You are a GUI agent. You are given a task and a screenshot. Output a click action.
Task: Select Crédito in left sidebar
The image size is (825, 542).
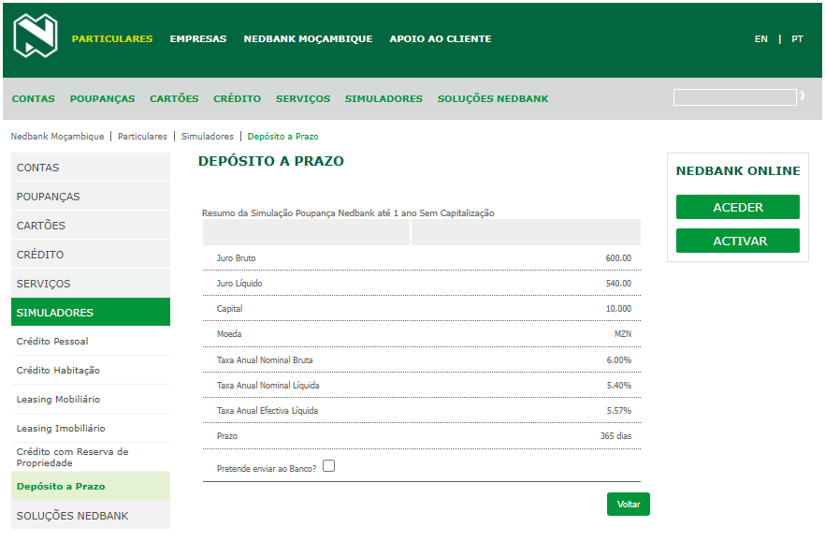point(91,254)
